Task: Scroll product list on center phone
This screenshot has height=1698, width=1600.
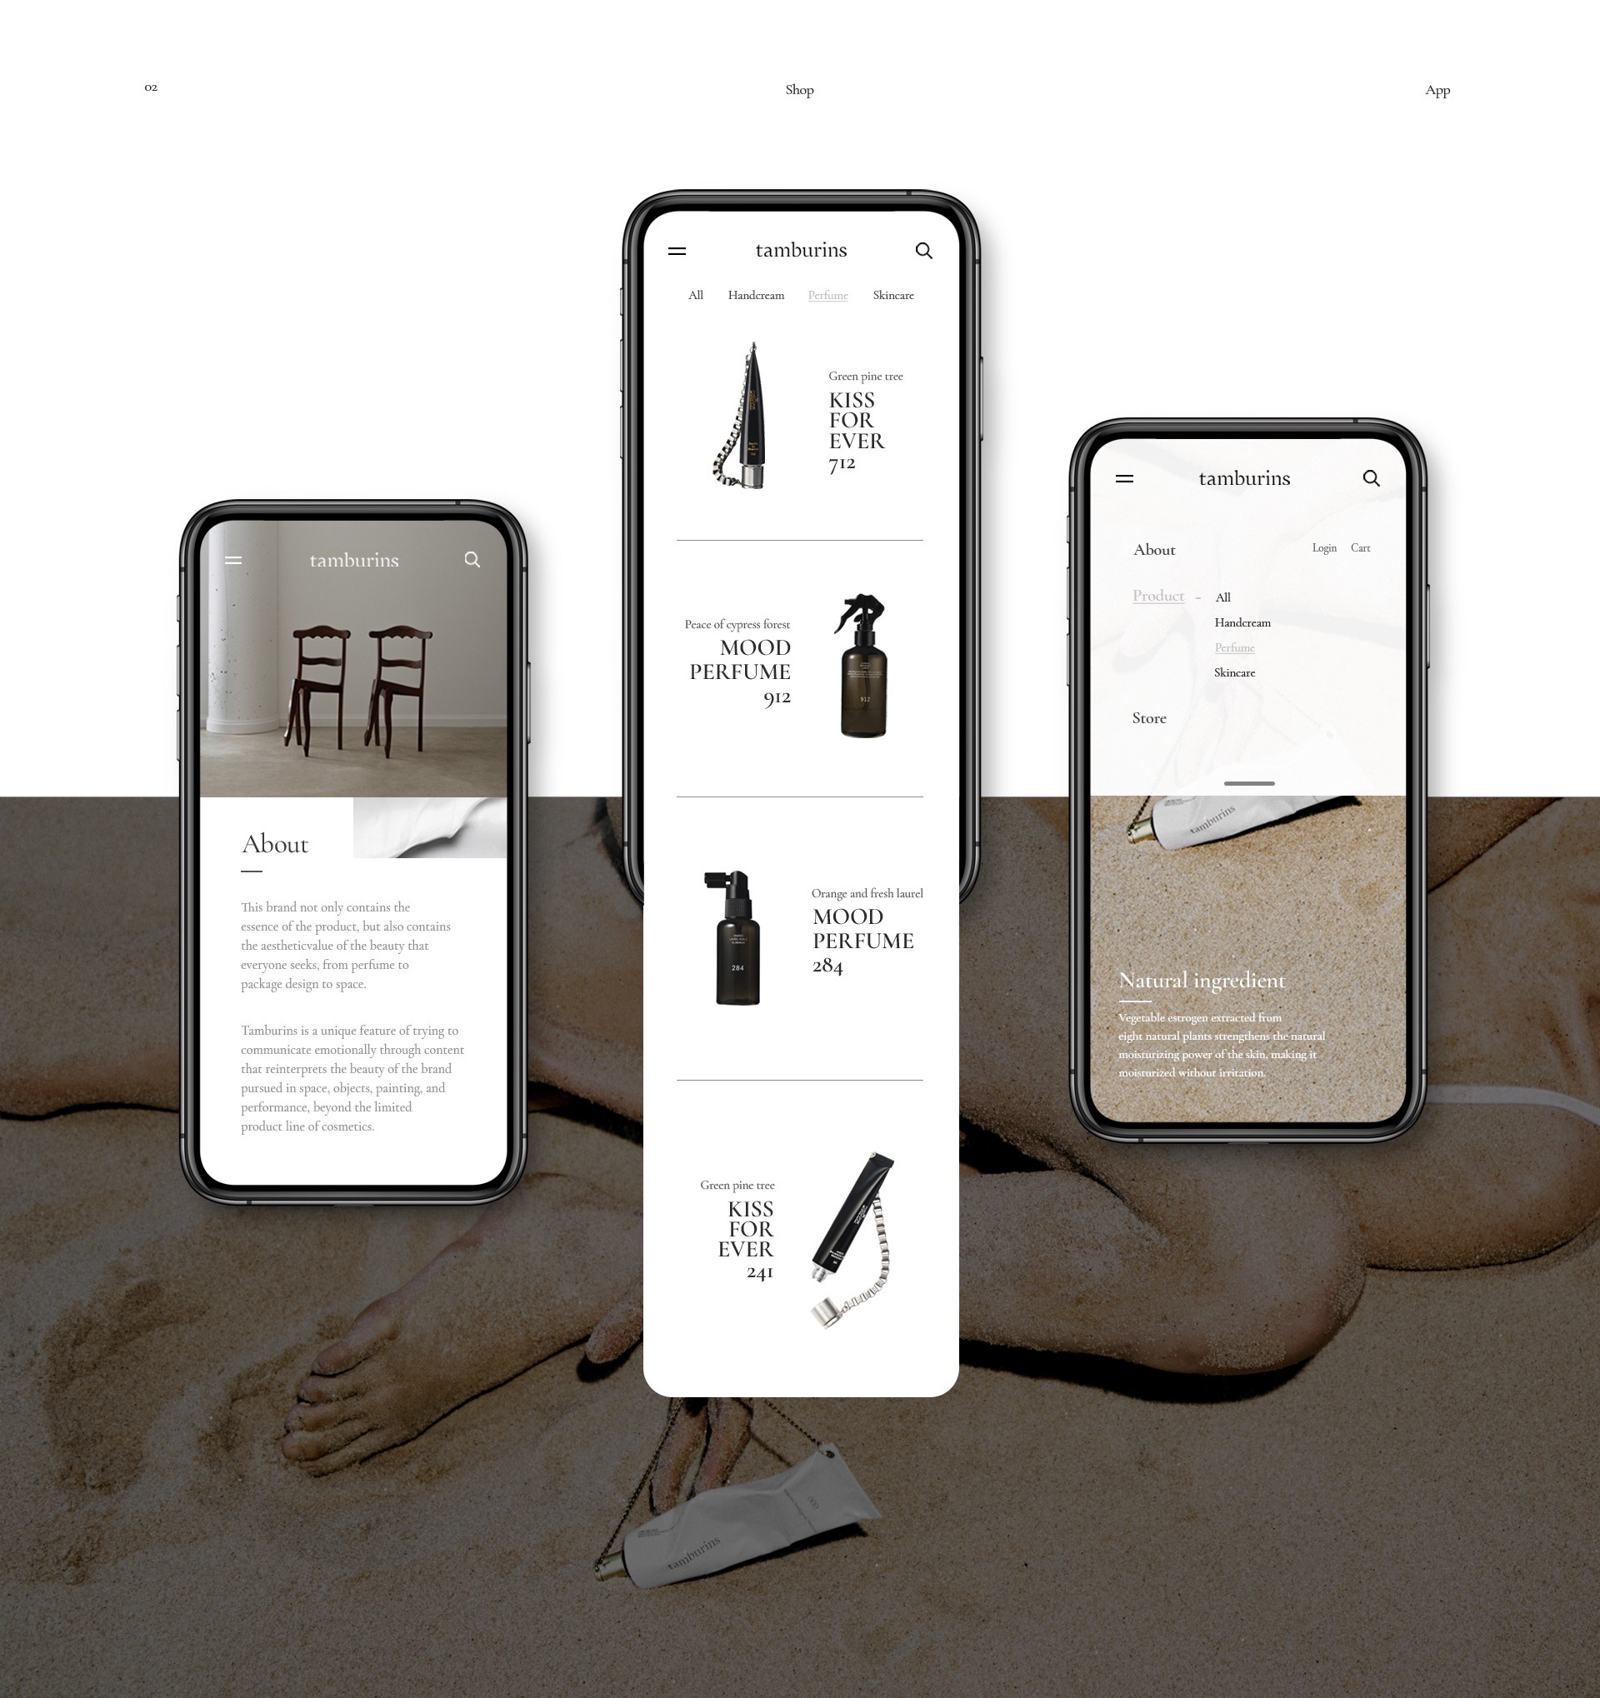Action: [x=802, y=827]
